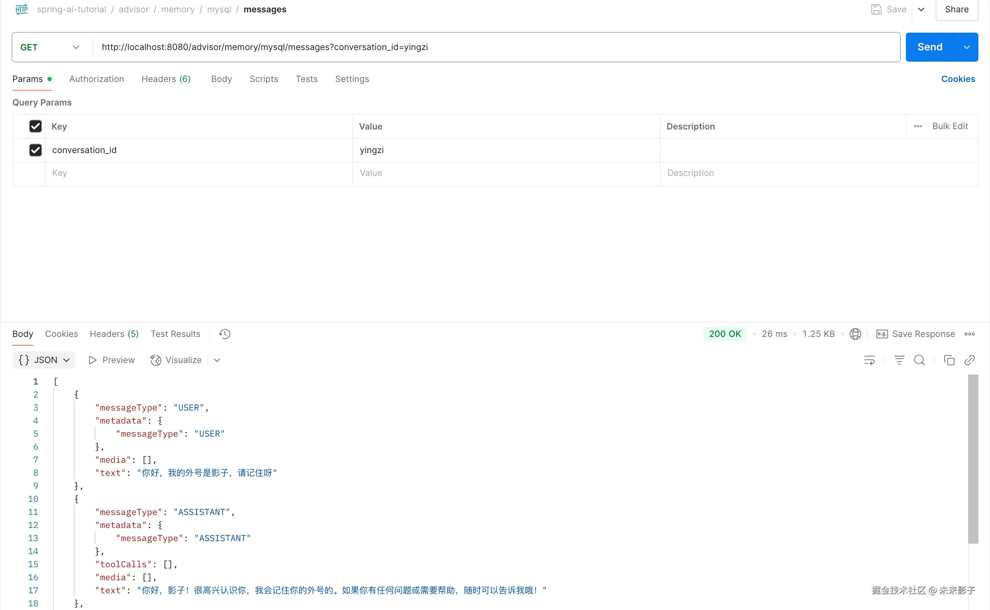Expand the Save options chevron

coord(921,9)
